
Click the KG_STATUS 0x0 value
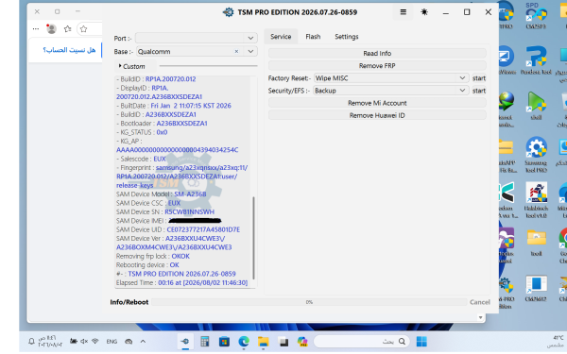click(x=162, y=132)
